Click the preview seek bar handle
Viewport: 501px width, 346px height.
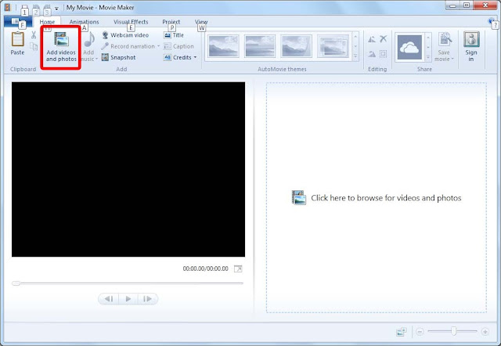(16, 283)
